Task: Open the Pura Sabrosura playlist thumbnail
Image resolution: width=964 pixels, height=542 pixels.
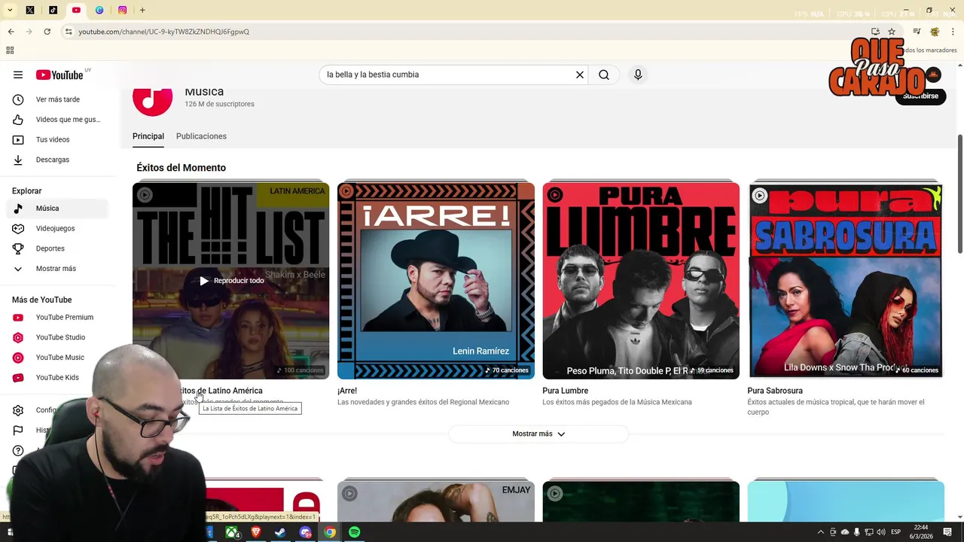Action: pyautogui.click(x=846, y=281)
